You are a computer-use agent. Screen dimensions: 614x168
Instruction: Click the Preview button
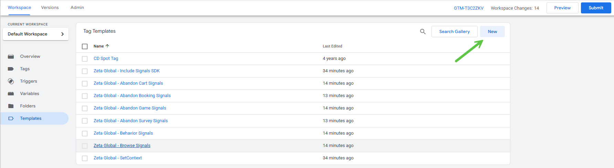pyautogui.click(x=562, y=8)
